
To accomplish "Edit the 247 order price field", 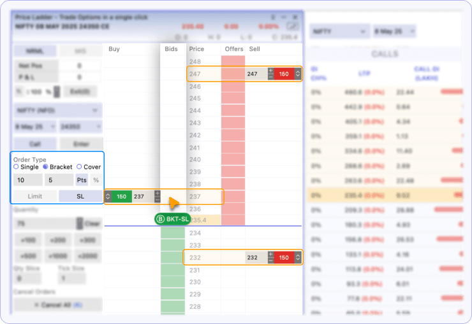I will pos(256,74).
